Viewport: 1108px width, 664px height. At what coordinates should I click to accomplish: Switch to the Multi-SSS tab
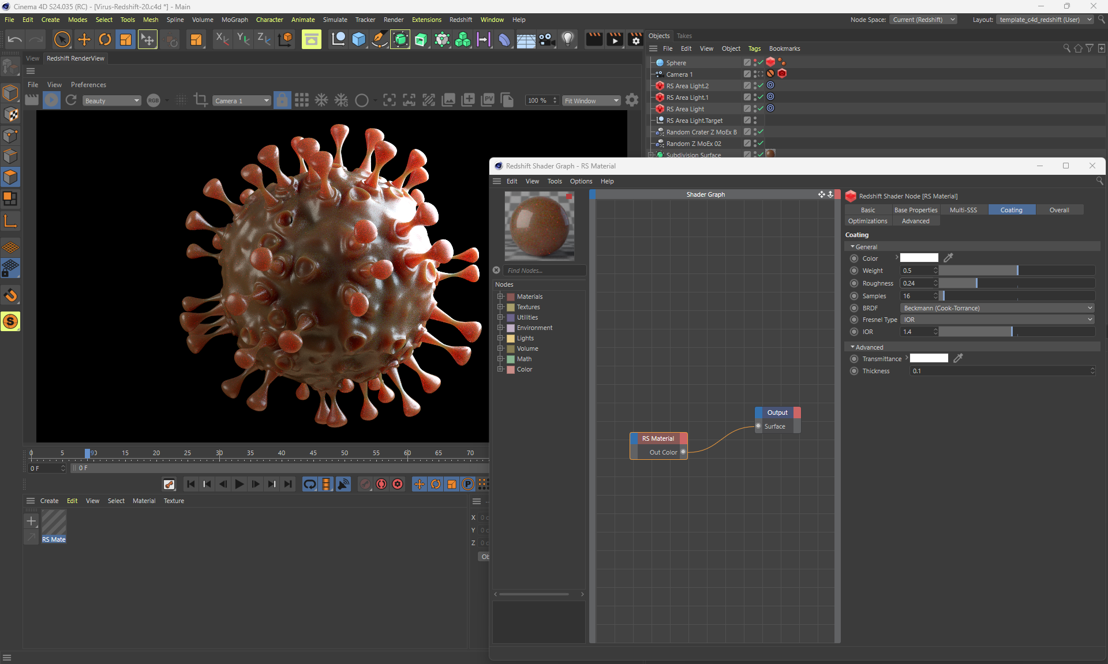pyautogui.click(x=963, y=210)
